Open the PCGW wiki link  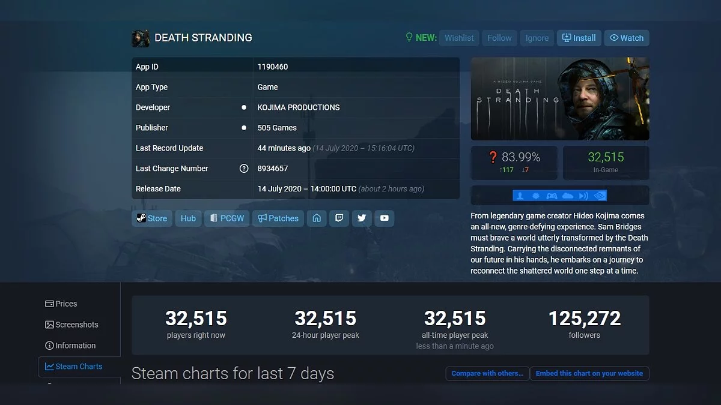[227, 218]
